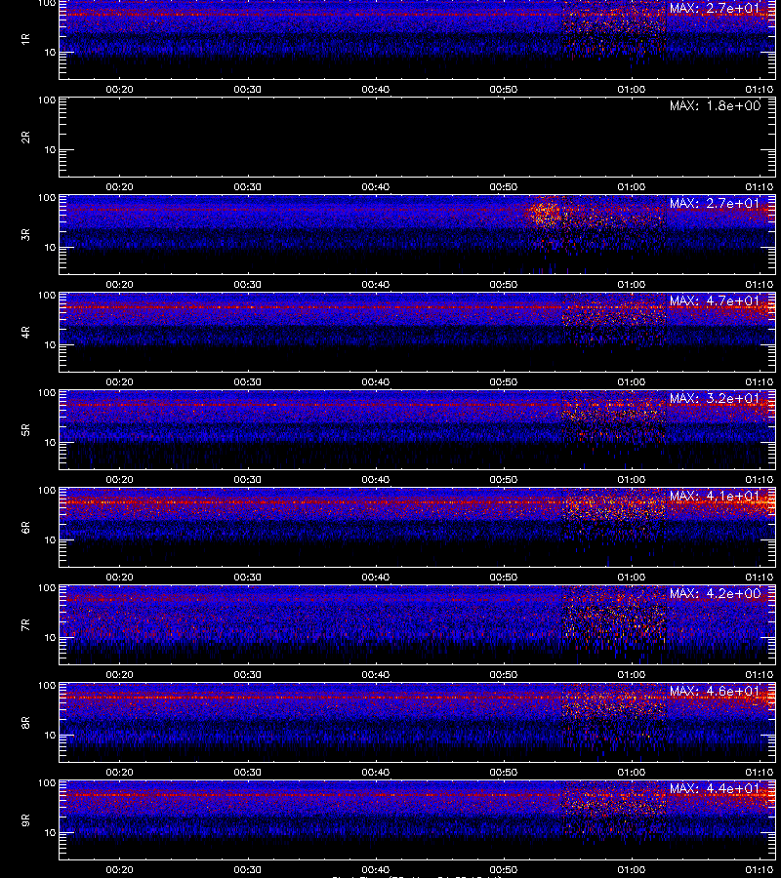Click the 00:40 time tick under panel 3R
Viewport: 781px width, 878px height.
coord(376,285)
